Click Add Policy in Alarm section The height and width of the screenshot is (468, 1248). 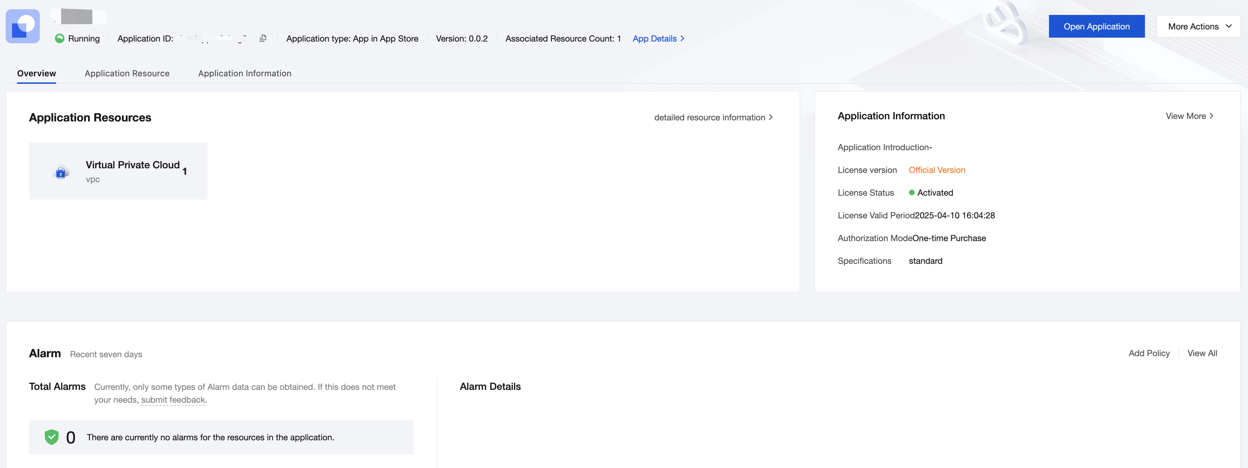pyautogui.click(x=1149, y=353)
